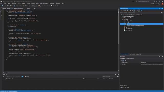
Task: Open the VIEW menu
Action: (x=9, y=4)
